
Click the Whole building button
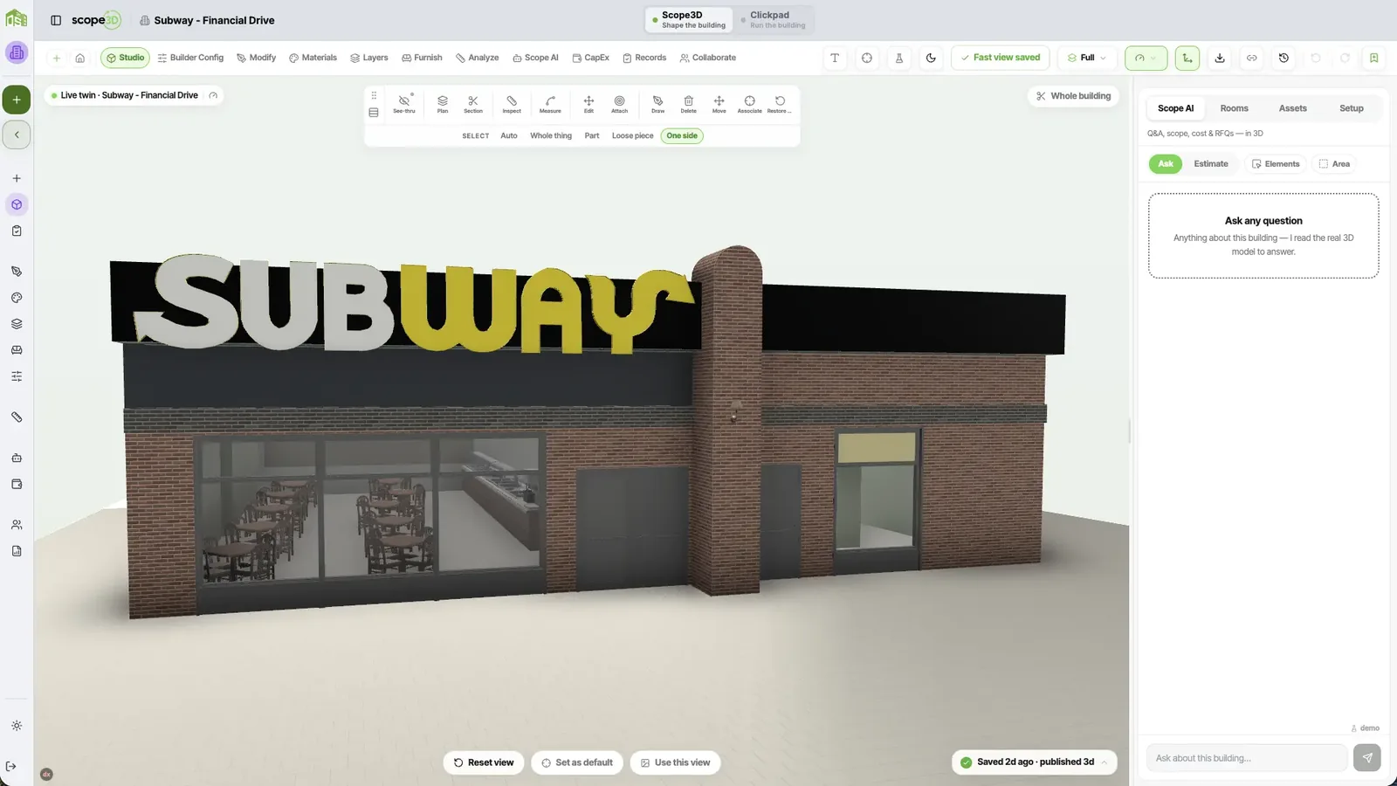tap(1073, 96)
